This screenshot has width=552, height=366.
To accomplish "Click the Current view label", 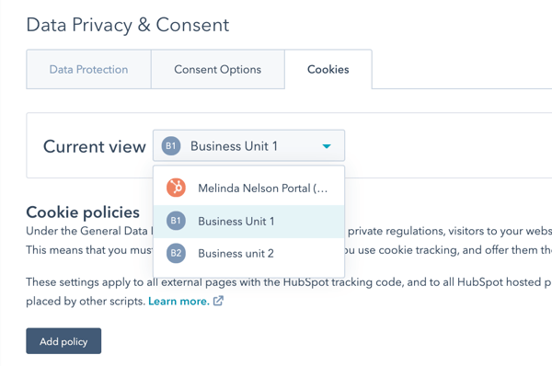I will pos(95,146).
